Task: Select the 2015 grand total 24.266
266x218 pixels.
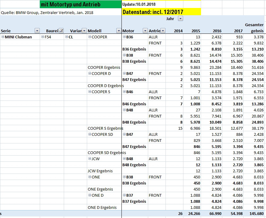Action: 194,213
